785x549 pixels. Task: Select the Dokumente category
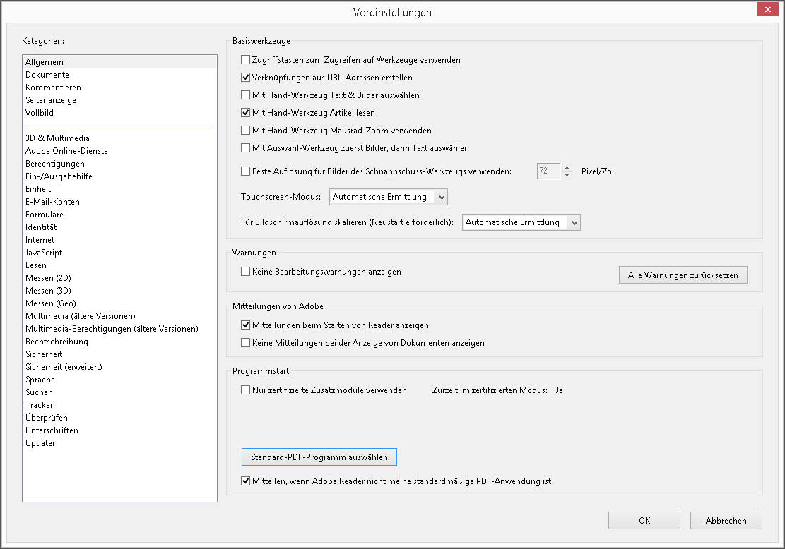click(47, 75)
